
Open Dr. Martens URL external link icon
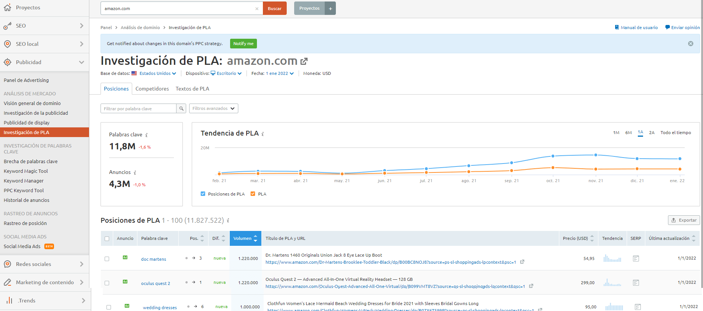tap(522, 262)
